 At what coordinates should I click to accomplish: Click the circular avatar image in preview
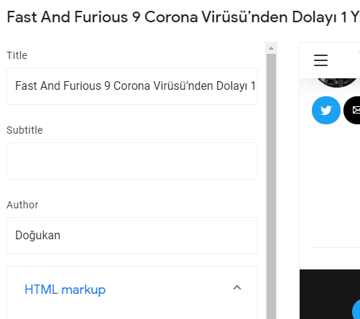[x=337, y=83]
